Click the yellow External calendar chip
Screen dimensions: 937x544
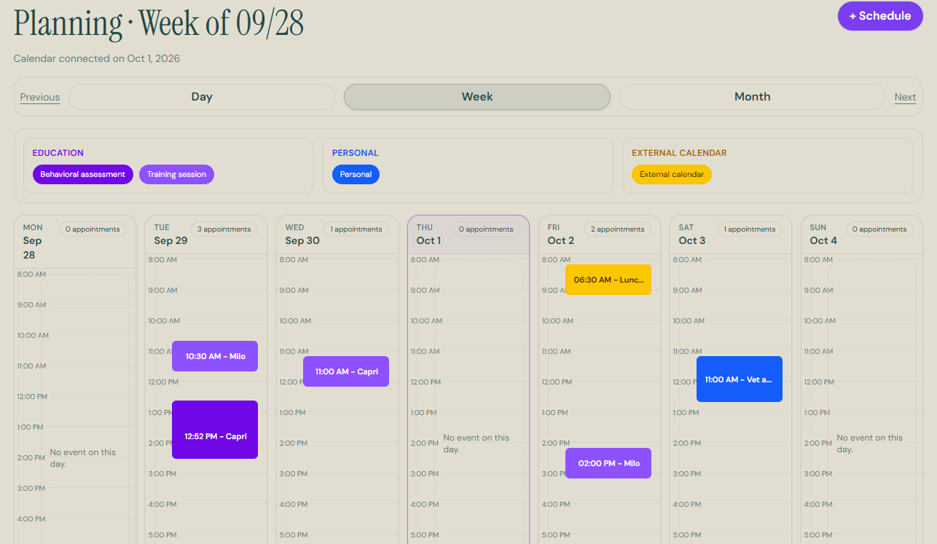tap(672, 175)
